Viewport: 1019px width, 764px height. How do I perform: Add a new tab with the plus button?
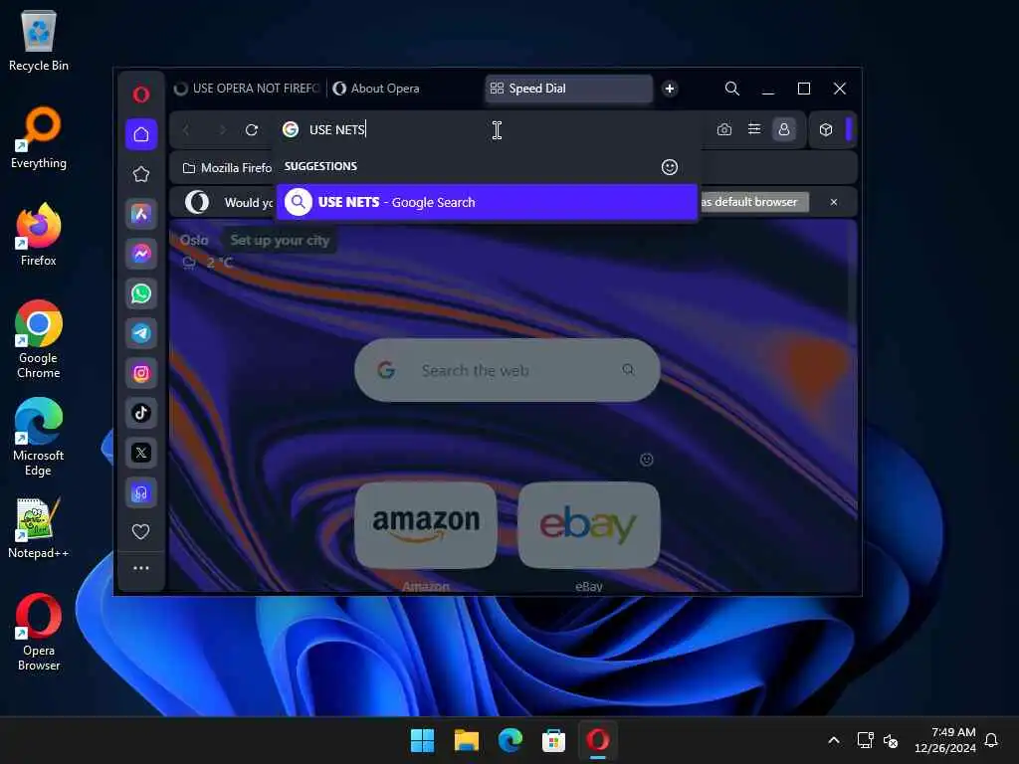670,89
